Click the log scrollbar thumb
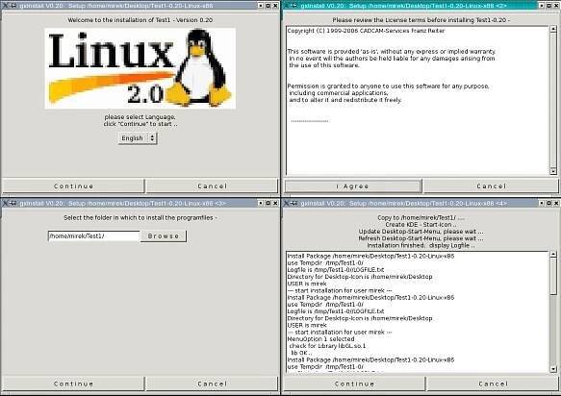The height and width of the screenshot is (396, 561). [x=553, y=276]
